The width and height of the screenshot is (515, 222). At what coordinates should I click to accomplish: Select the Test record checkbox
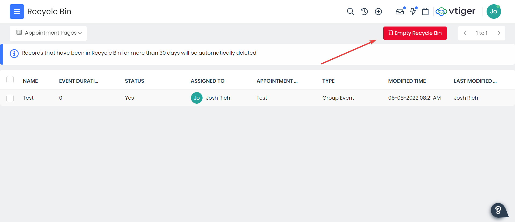point(10,98)
